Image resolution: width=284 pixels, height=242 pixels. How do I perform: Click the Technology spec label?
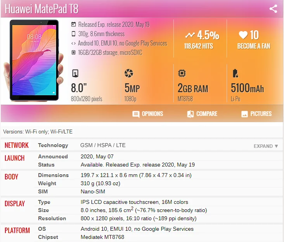tap(53, 145)
